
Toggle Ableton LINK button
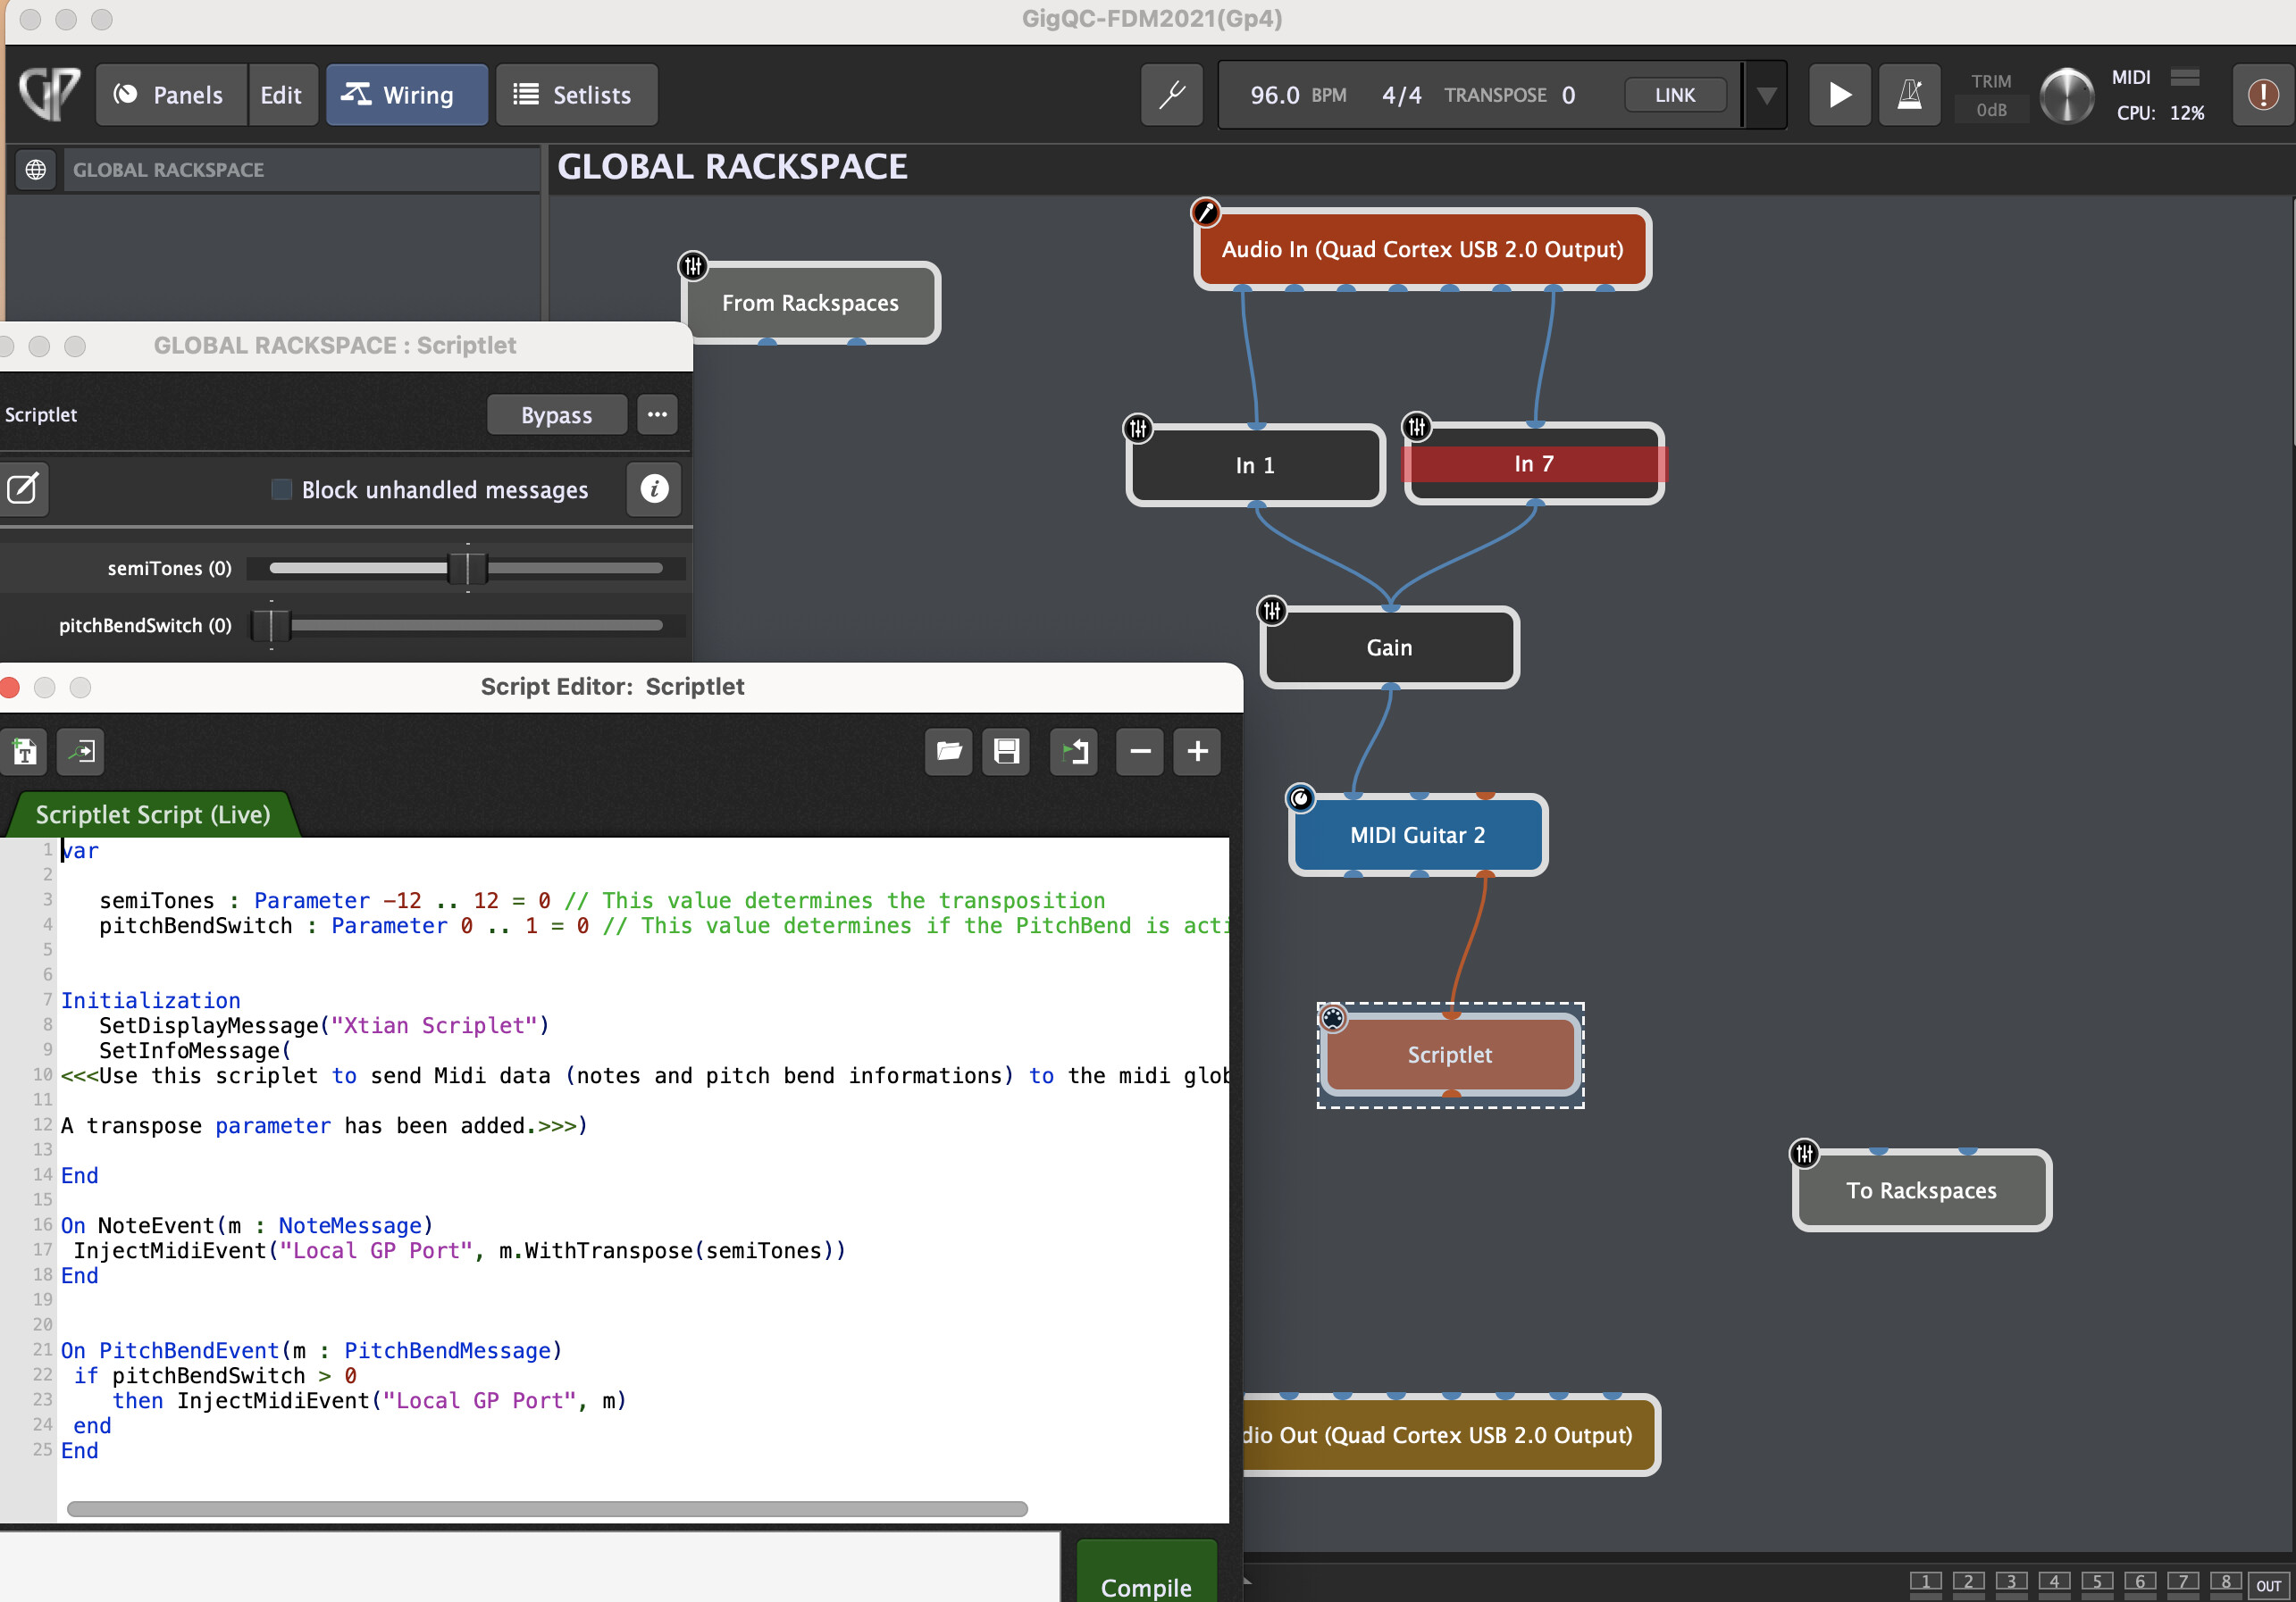[1674, 95]
